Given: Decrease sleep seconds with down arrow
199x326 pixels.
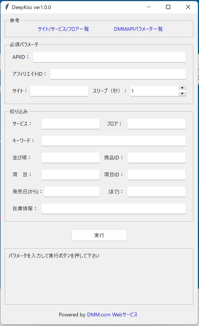Looking at the screenshot, I should tap(182, 94).
